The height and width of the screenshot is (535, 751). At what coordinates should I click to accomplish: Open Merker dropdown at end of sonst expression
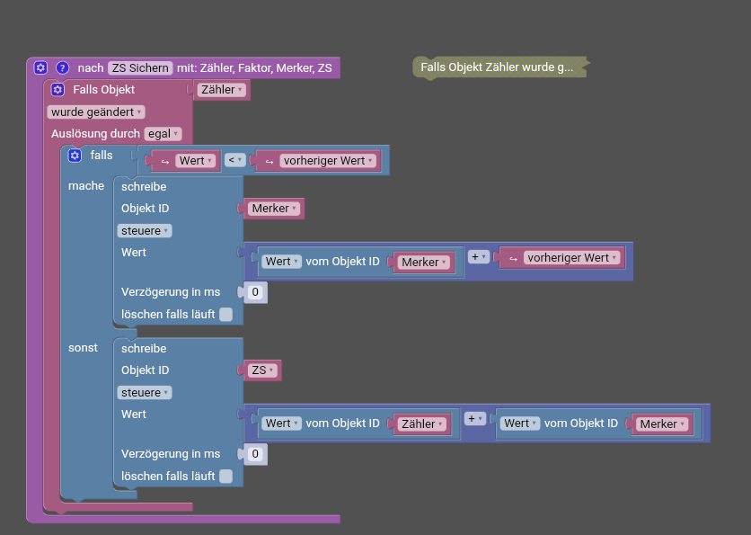click(662, 424)
